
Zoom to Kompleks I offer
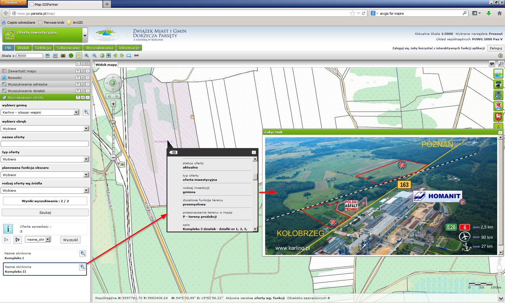point(83,254)
